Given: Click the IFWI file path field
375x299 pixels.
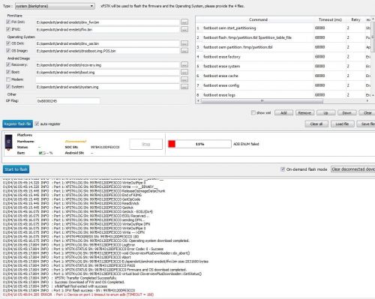Looking at the screenshot, I should click(x=108, y=29).
